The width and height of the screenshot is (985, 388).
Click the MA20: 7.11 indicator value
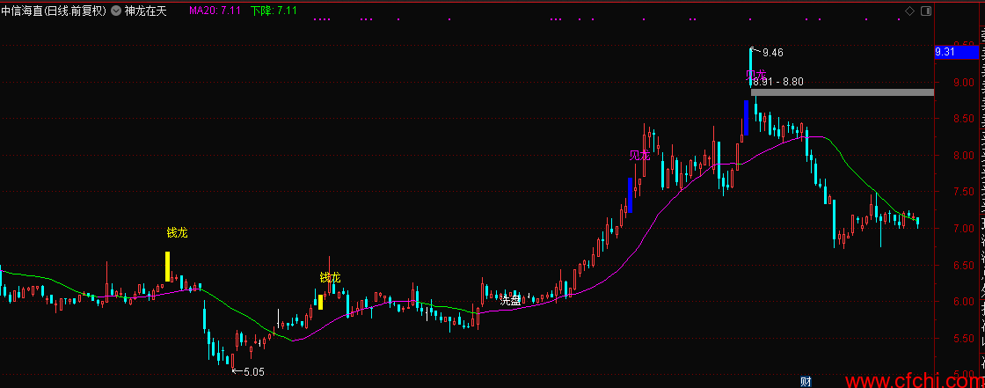coord(216,11)
